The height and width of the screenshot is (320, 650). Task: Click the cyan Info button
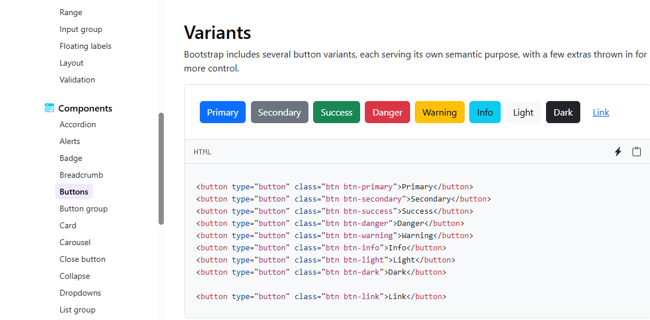pyautogui.click(x=485, y=112)
